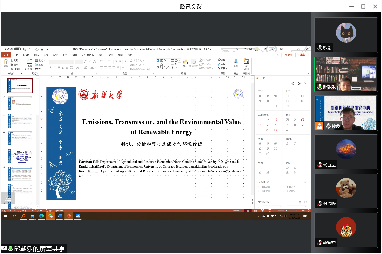Click the Undo arrow in quick access toolbar
The width and height of the screenshot is (382, 254).
point(30,49)
